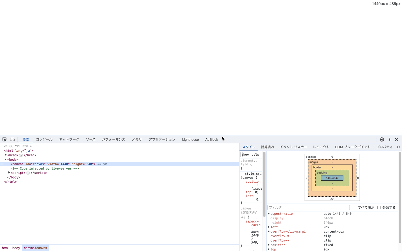402x251 pixels.
Task: Expand the left computed property
Action: 269,227
